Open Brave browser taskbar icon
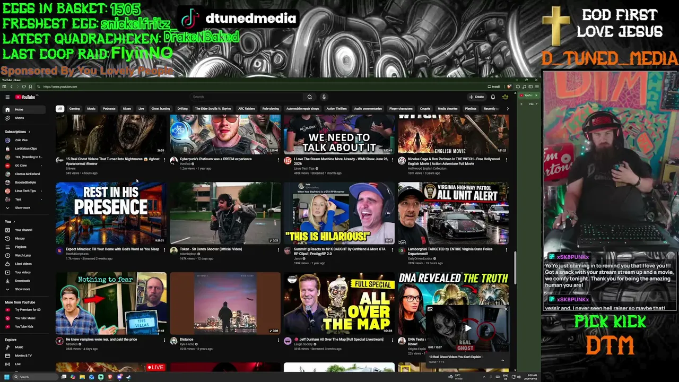The width and height of the screenshot is (679, 382). [110, 377]
